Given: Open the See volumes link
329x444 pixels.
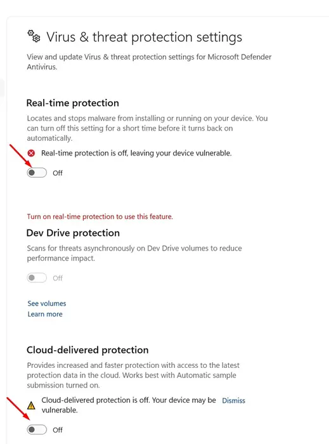Looking at the screenshot, I should pyautogui.click(x=47, y=304).
